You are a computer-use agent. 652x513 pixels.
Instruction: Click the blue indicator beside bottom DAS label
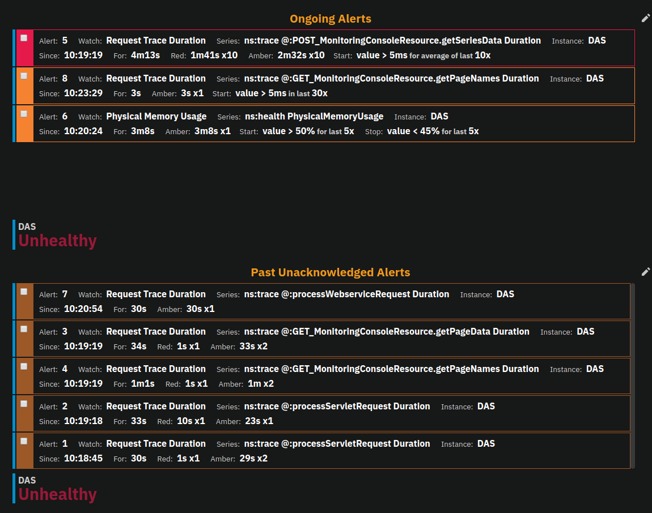click(x=14, y=487)
